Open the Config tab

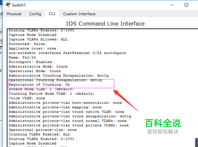tap(35, 14)
